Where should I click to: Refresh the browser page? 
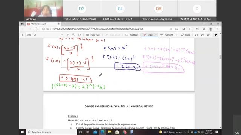click(x=36, y=29)
